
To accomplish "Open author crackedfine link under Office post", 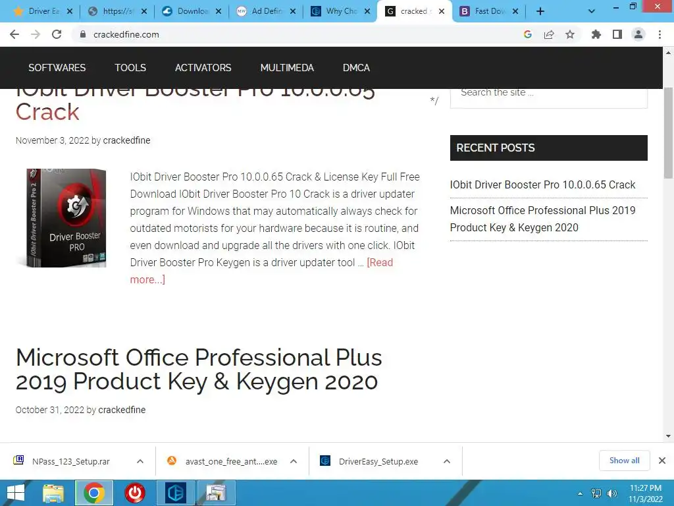I will (x=122, y=410).
